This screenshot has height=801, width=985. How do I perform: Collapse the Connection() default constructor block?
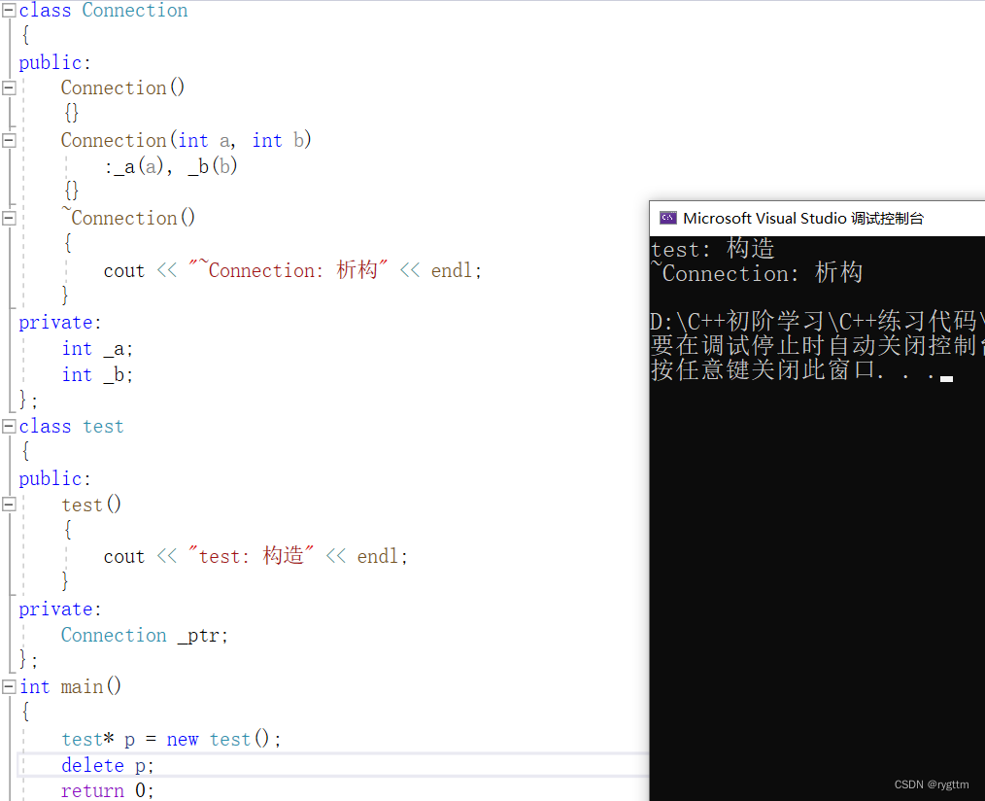pyautogui.click(x=9, y=88)
